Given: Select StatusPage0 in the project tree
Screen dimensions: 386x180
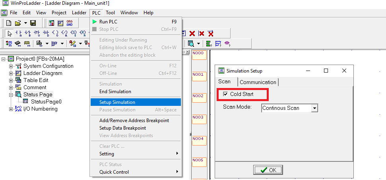Looking at the screenshot, I should pyautogui.click(x=46, y=101).
